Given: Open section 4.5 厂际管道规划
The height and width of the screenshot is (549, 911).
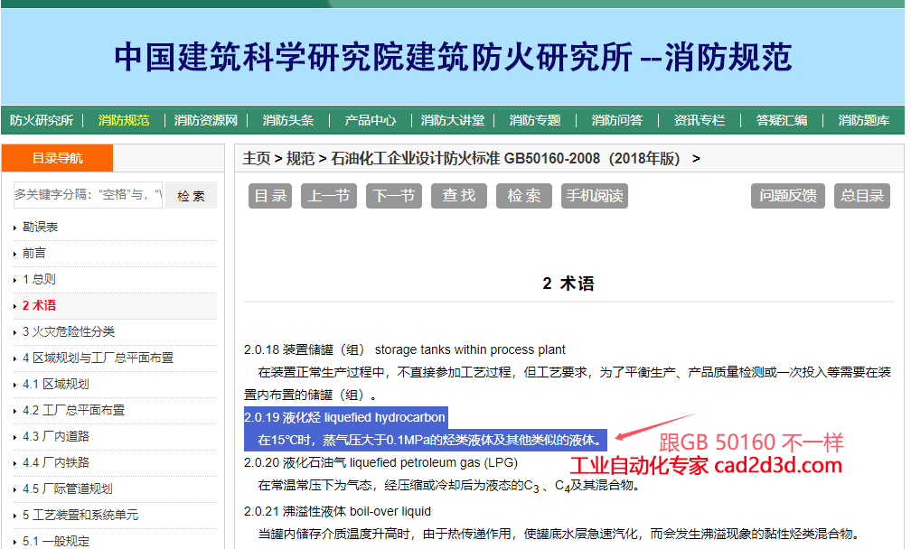Looking at the screenshot, I should tap(68, 489).
